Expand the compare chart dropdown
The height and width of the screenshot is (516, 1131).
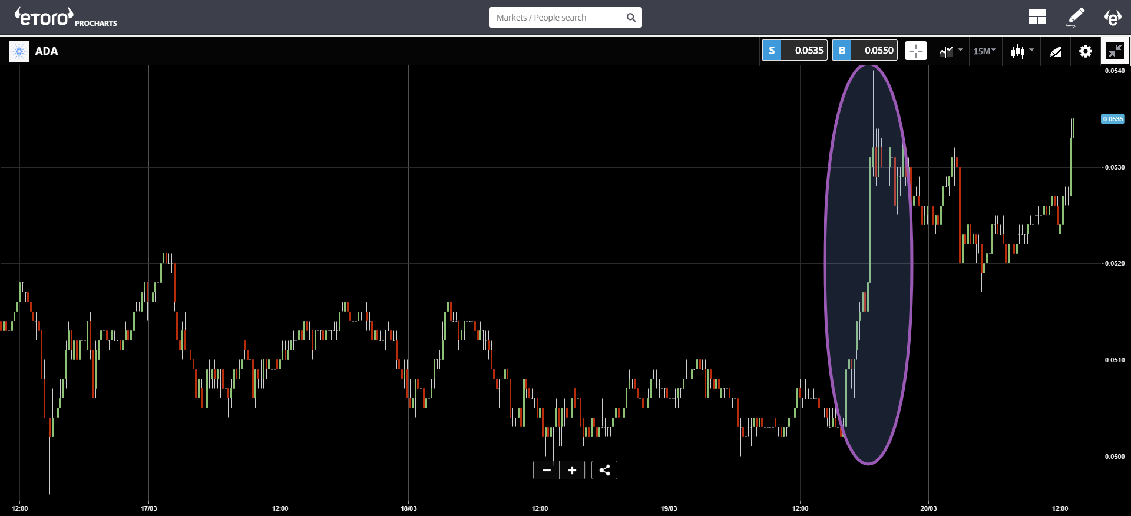951,51
